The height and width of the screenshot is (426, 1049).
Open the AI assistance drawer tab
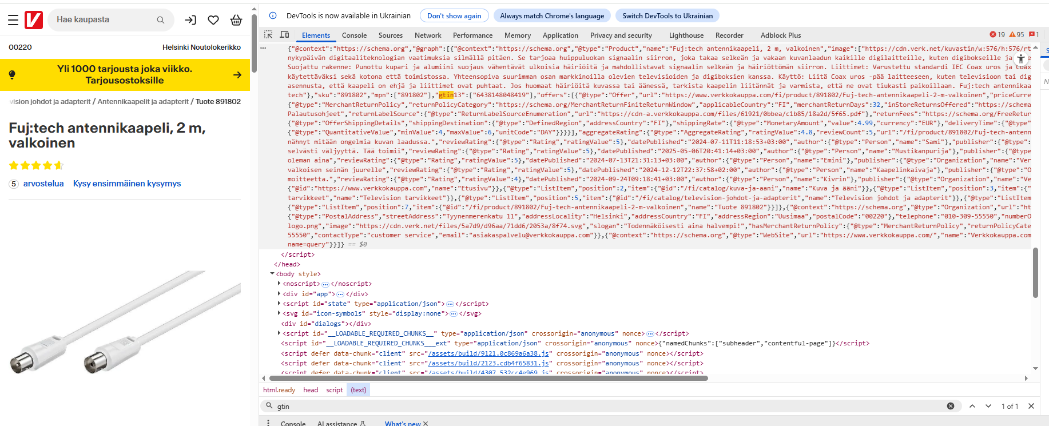click(x=341, y=424)
